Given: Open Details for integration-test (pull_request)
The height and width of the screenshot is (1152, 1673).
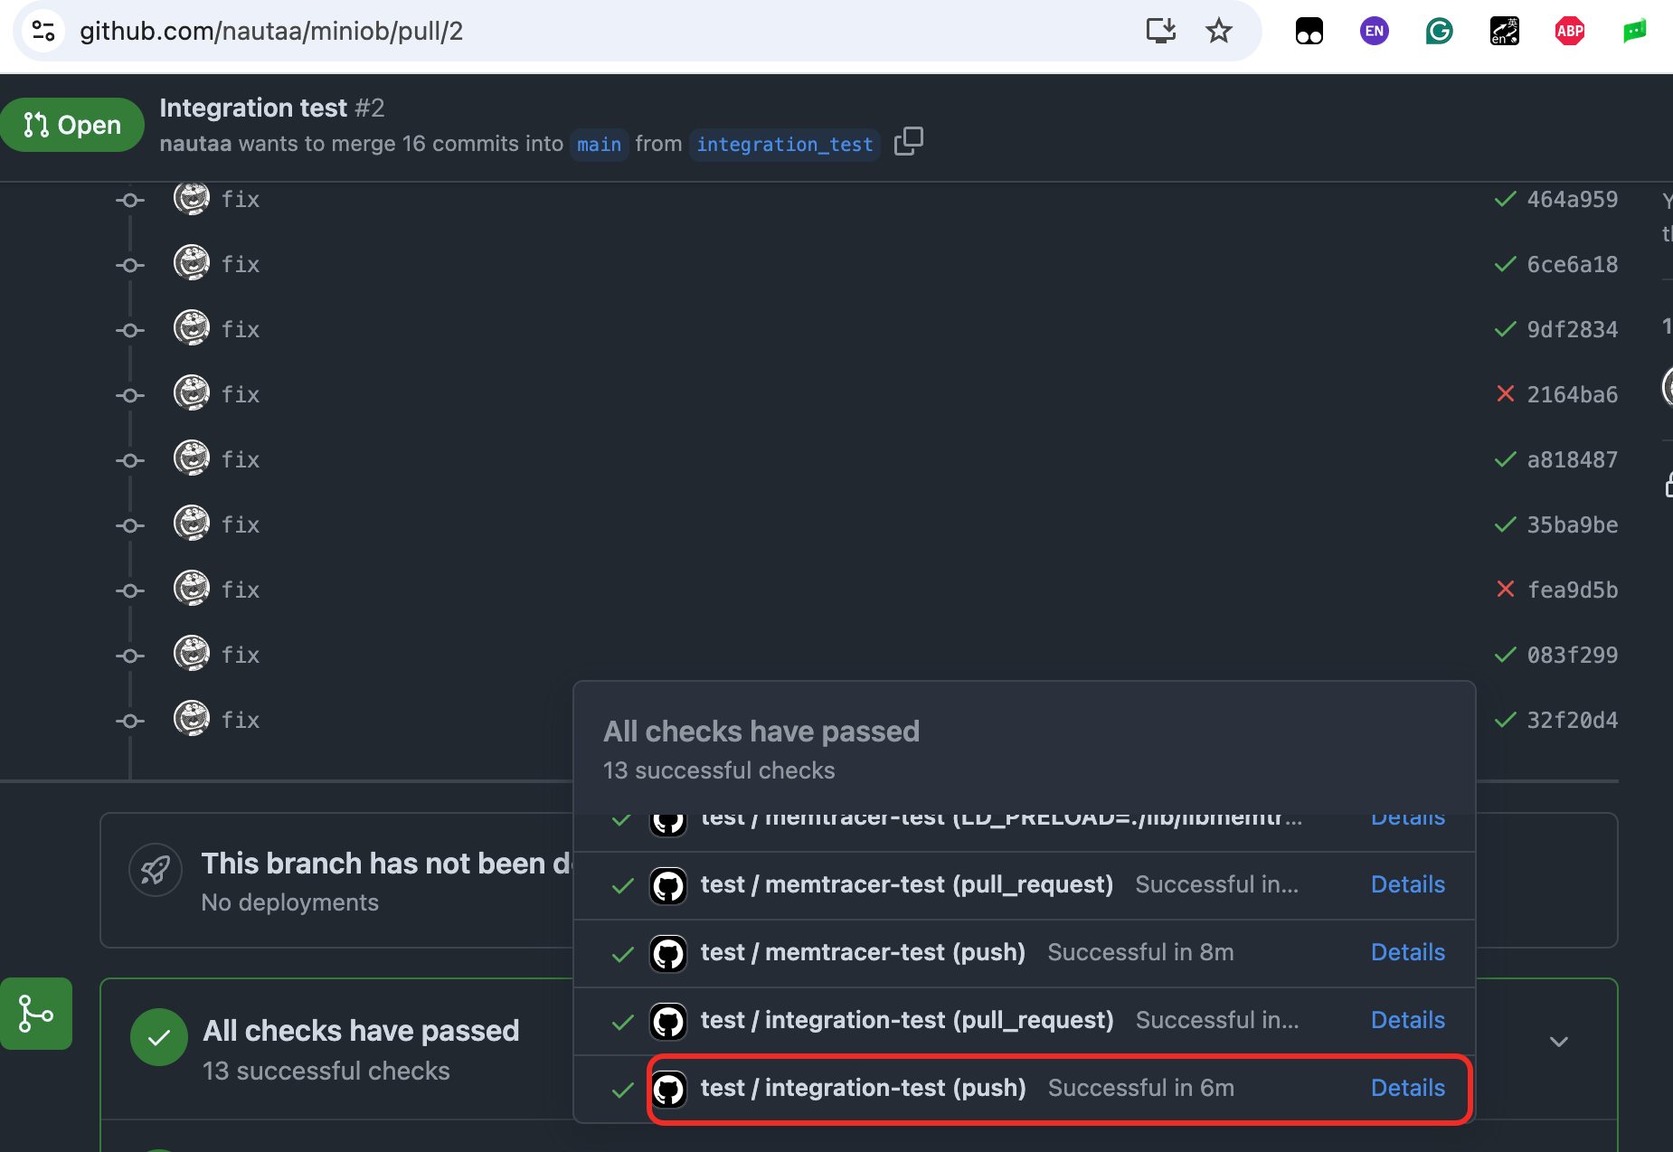Looking at the screenshot, I should 1407,1020.
